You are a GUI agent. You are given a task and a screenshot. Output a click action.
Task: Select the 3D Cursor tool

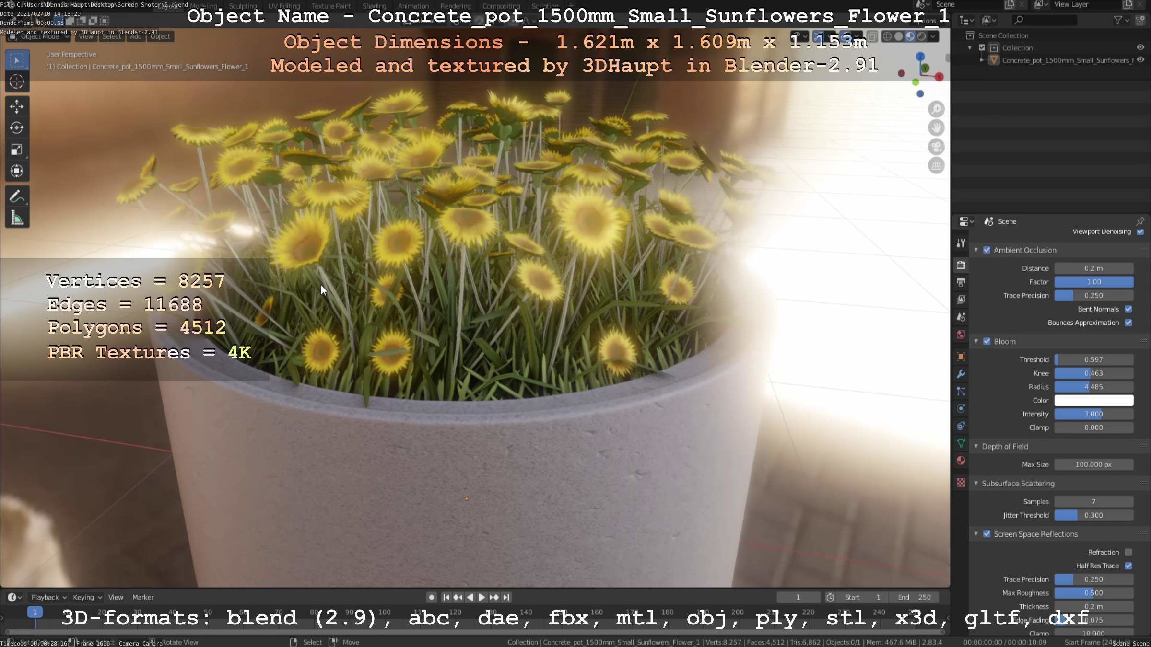17,81
